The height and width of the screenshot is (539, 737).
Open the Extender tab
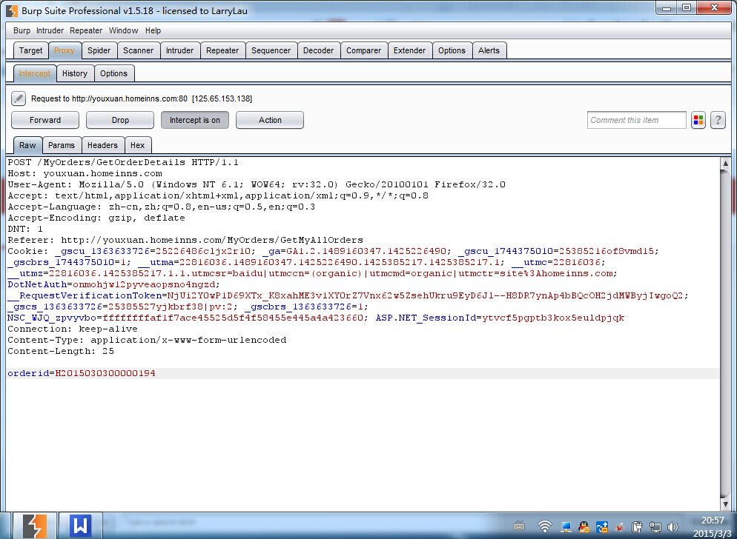[409, 50]
